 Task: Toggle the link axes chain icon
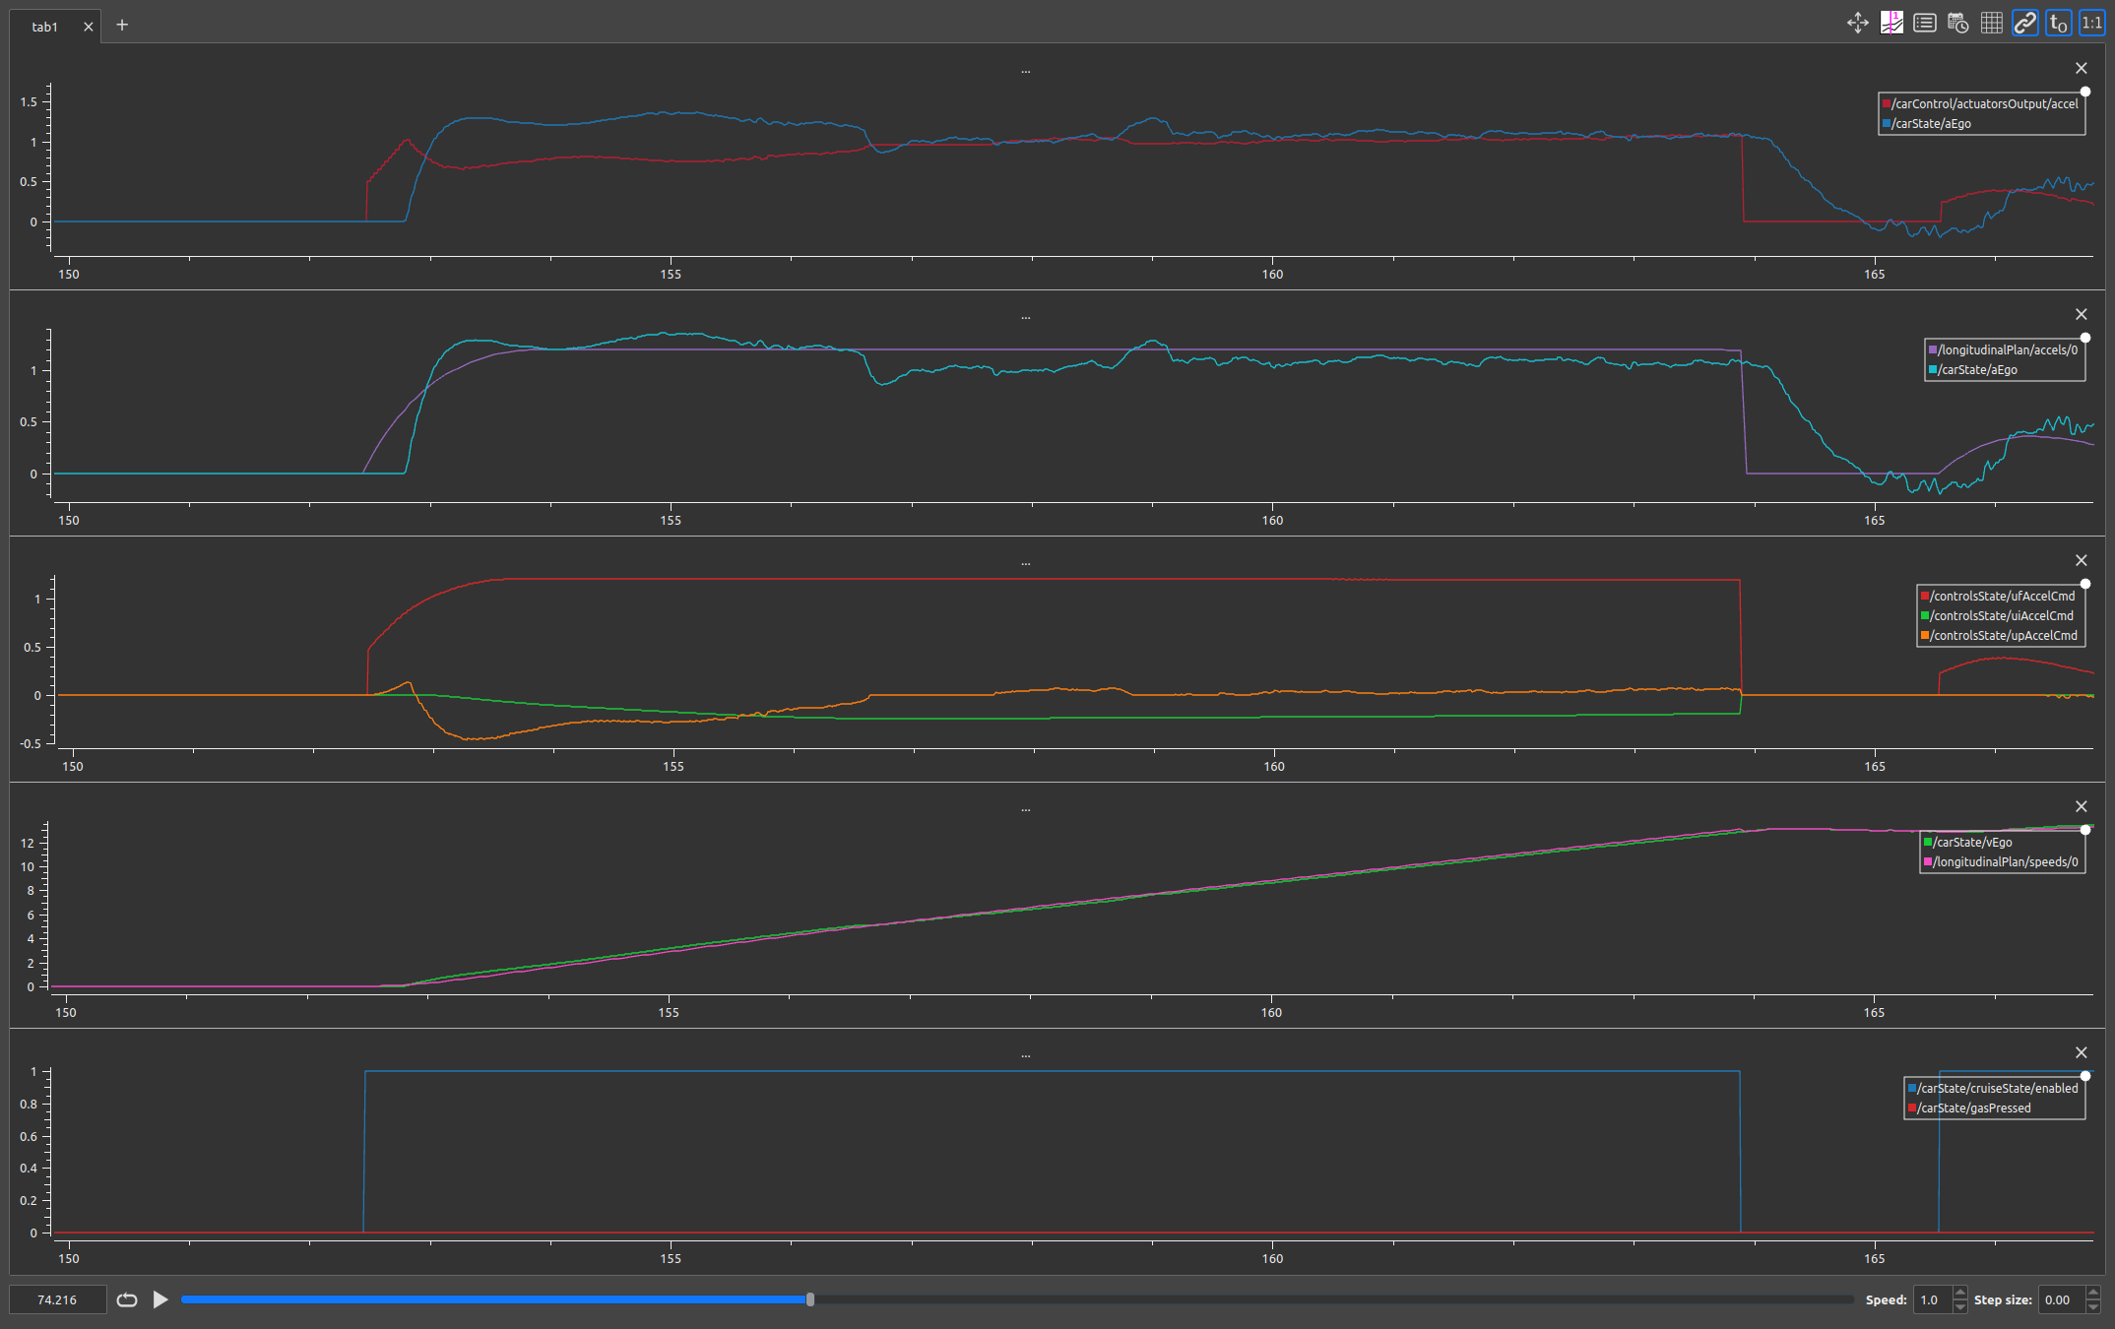(x=2024, y=24)
